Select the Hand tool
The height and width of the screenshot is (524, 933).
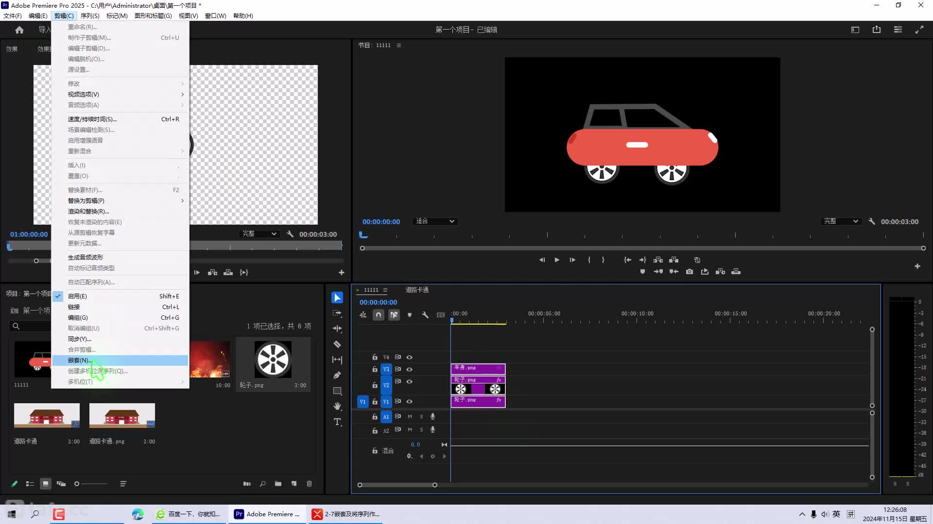pyautogui.click(x=337, y=406)
